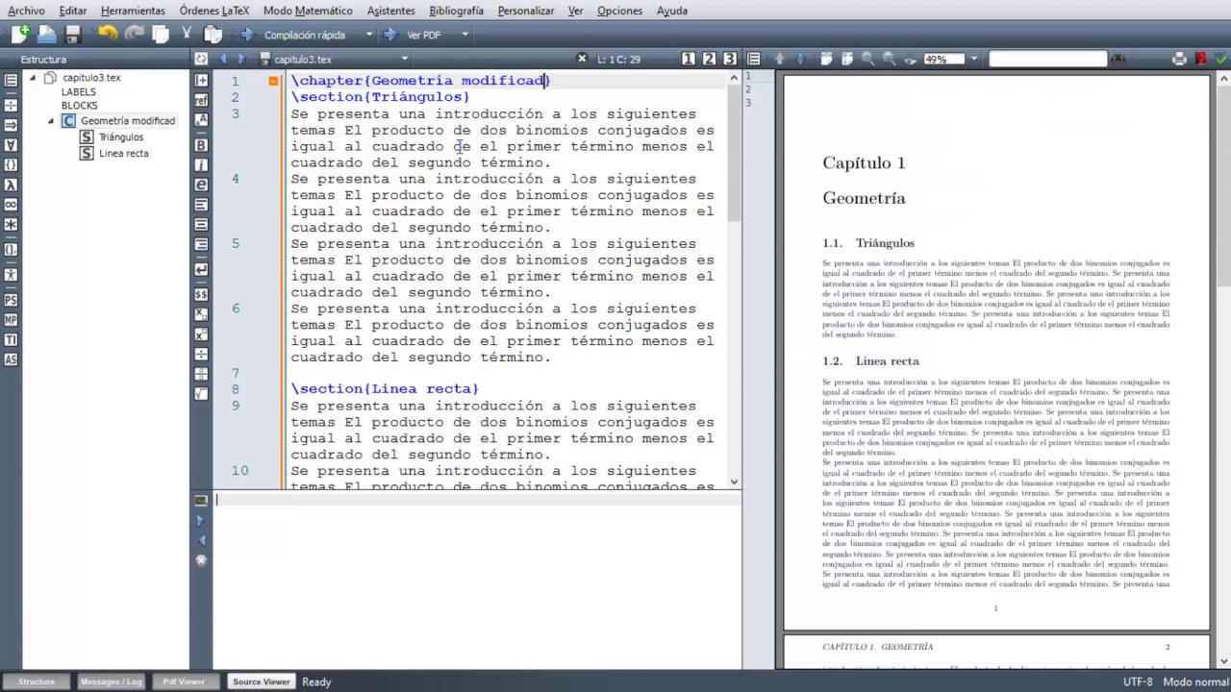Screen dimensions: 1231x692
Task: Toggle the PDF structure list icon
Action: point(754,60)
